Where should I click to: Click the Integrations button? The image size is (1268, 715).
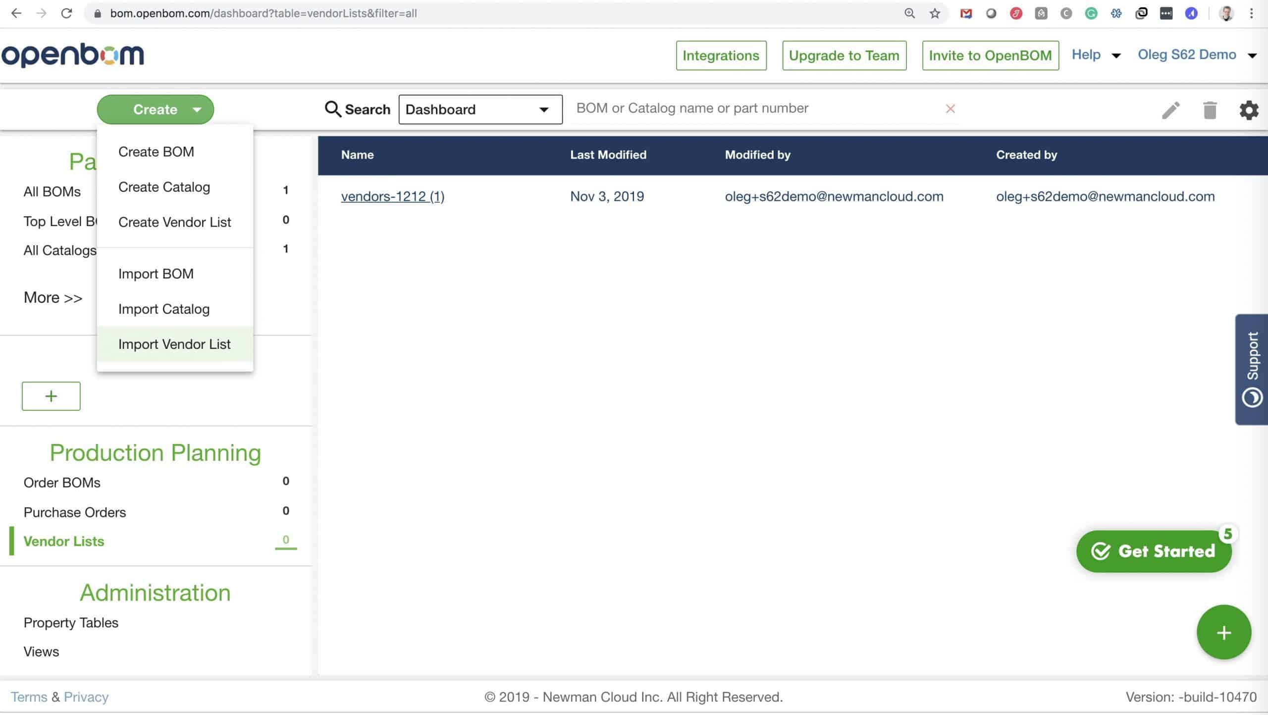[x=721, y=55]
